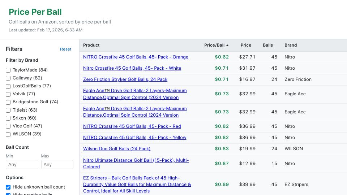Focus the Max ball count field
Image resolution: width=347 pixels, height=195 pixels.
coord(57,165)
